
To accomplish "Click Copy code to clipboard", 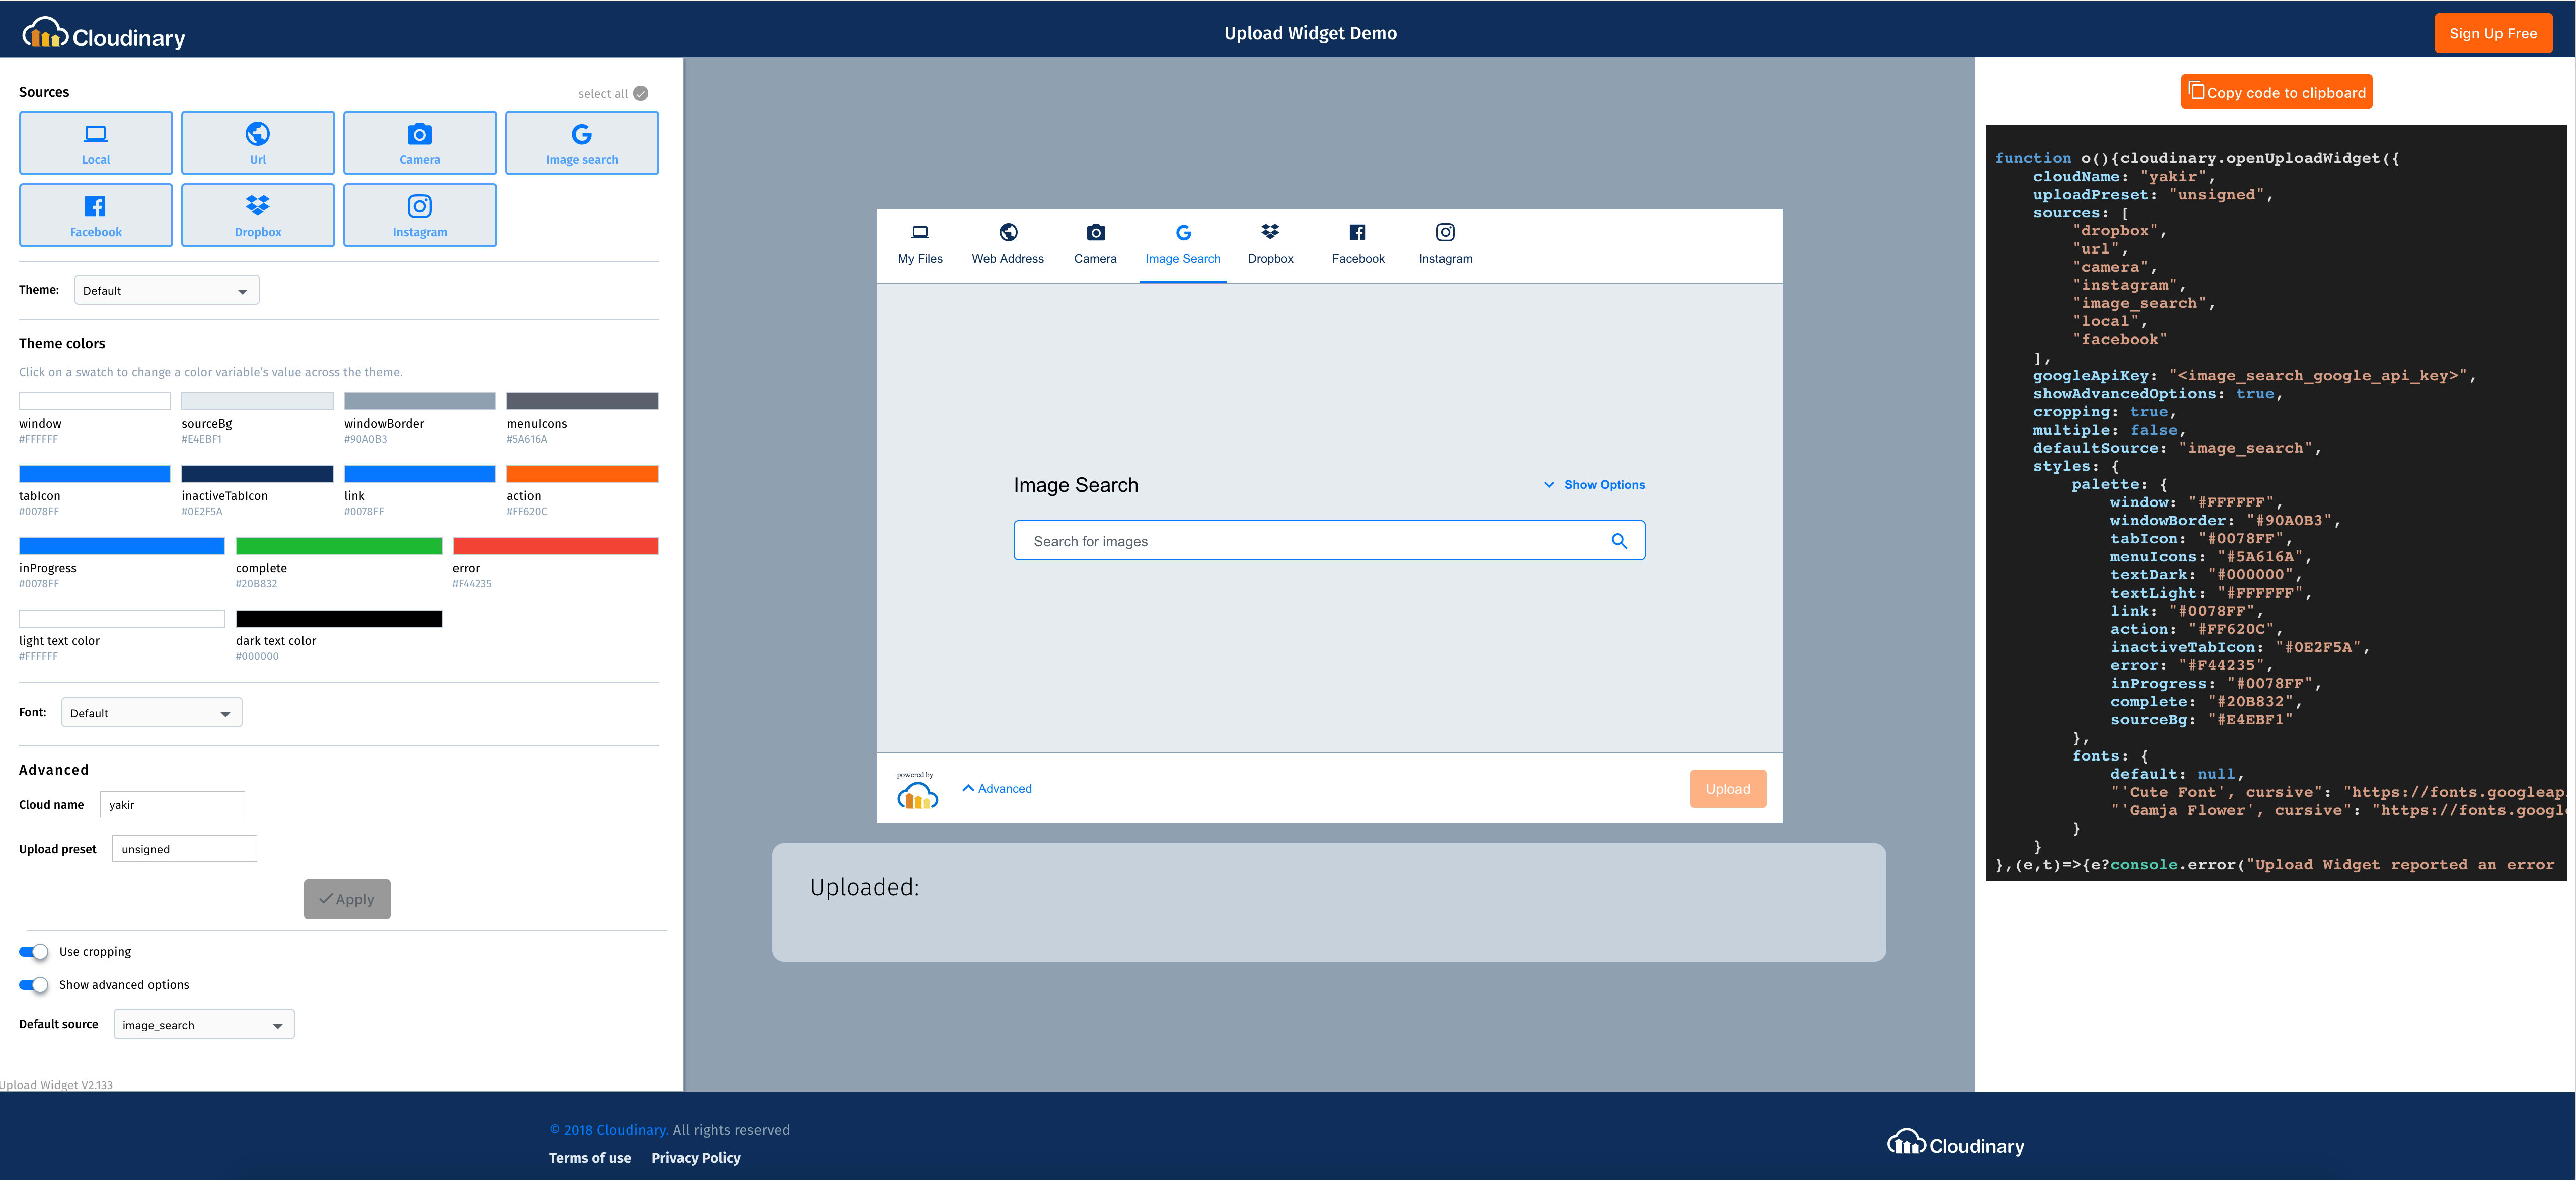I will (x=2276, y=92).
